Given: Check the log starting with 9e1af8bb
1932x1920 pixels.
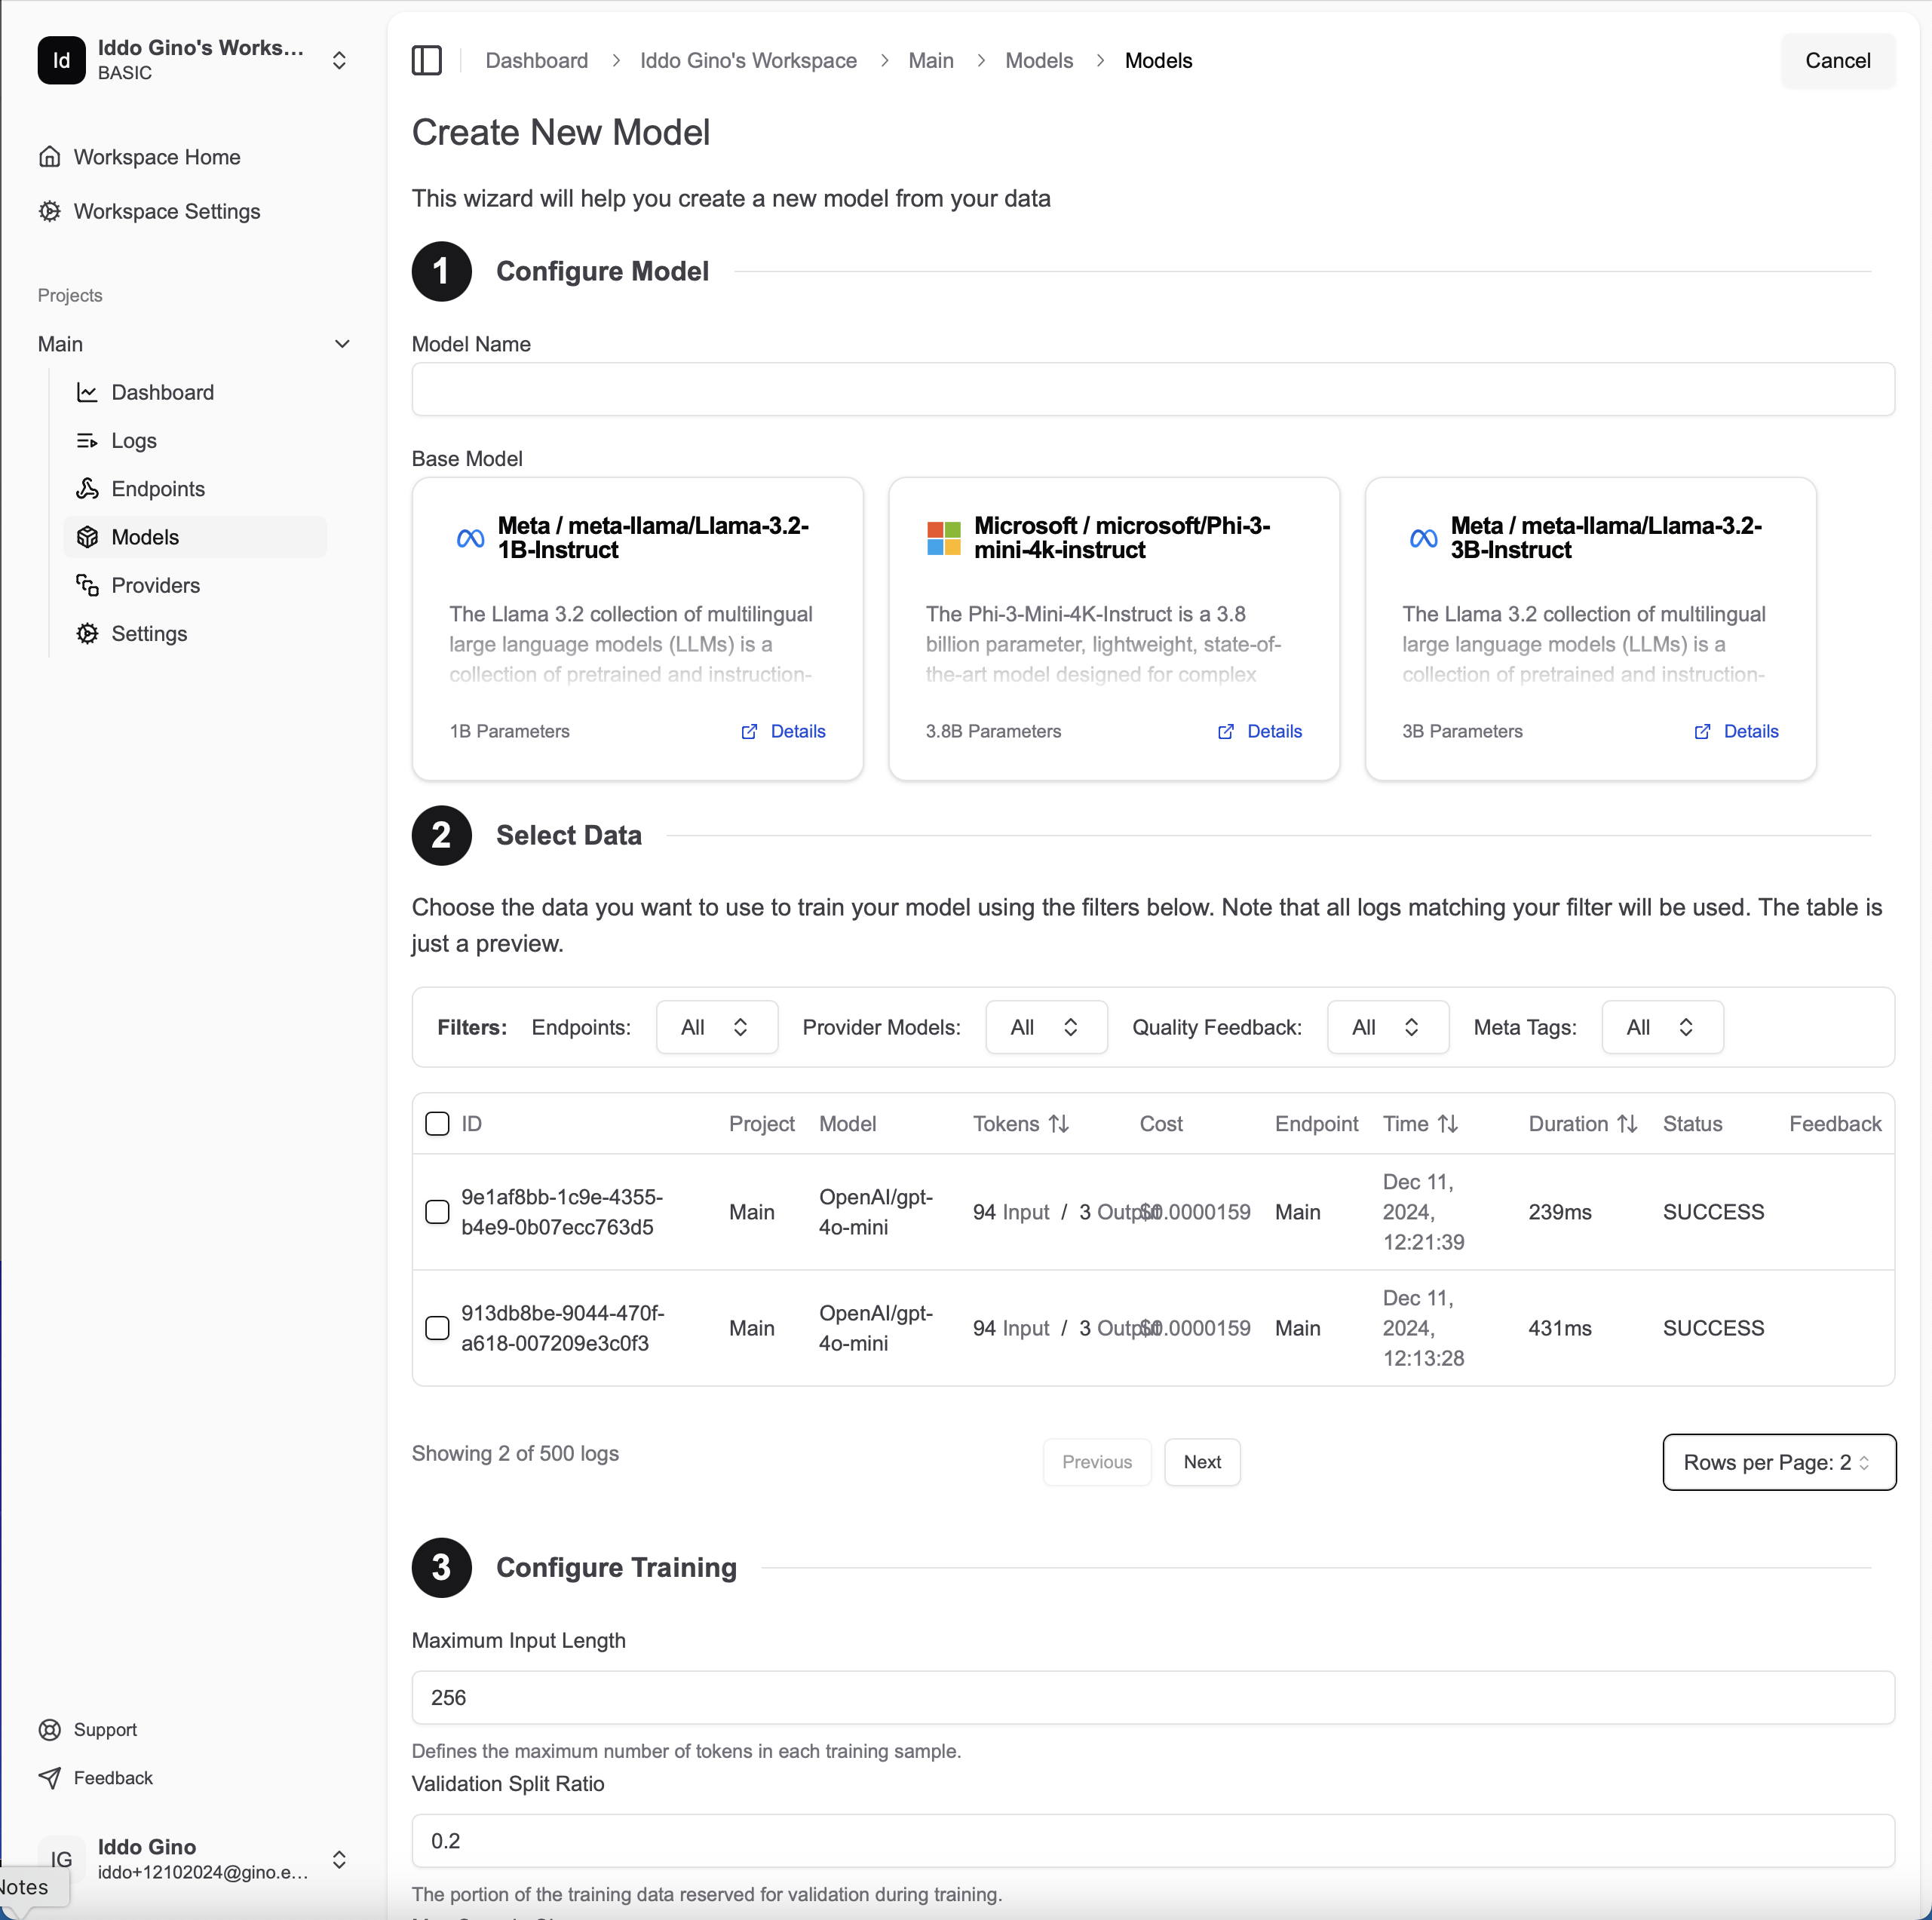Looking at the screenshot, I should click(x=437, y=1212).
